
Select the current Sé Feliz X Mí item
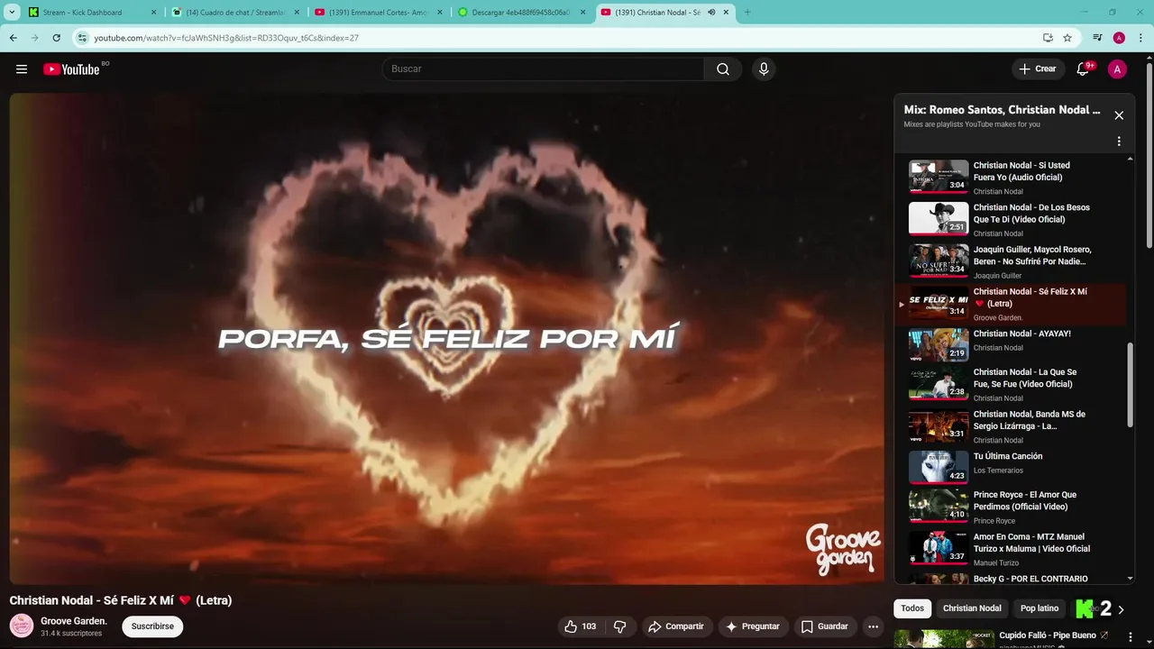[x=1011, y=304]
